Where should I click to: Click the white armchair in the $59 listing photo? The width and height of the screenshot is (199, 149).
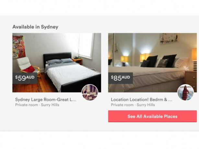tap(28, 66)
